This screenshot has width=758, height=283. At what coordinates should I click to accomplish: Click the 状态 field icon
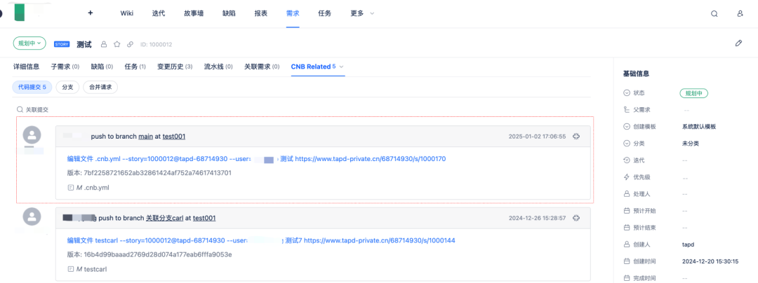click(627, 92)
